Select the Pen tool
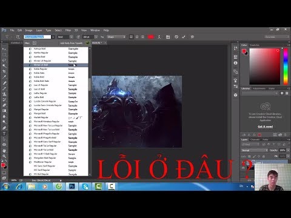The height and width of the screenshot is (218, 291). (x=4, y=128)
